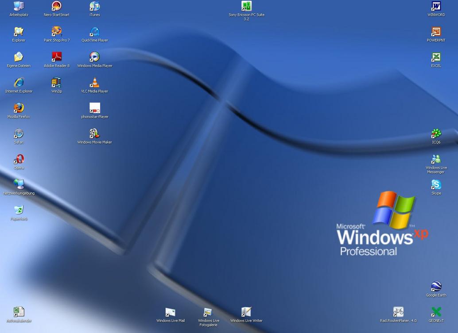Screen dimensions: 458x333
Task: Click the Nero StartSmart shortcut
Action: (57, 6)
